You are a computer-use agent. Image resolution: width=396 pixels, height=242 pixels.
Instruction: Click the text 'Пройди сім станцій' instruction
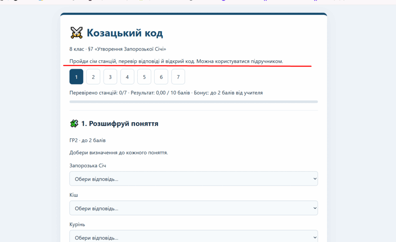pyautogui.click(x=176, y=61)
